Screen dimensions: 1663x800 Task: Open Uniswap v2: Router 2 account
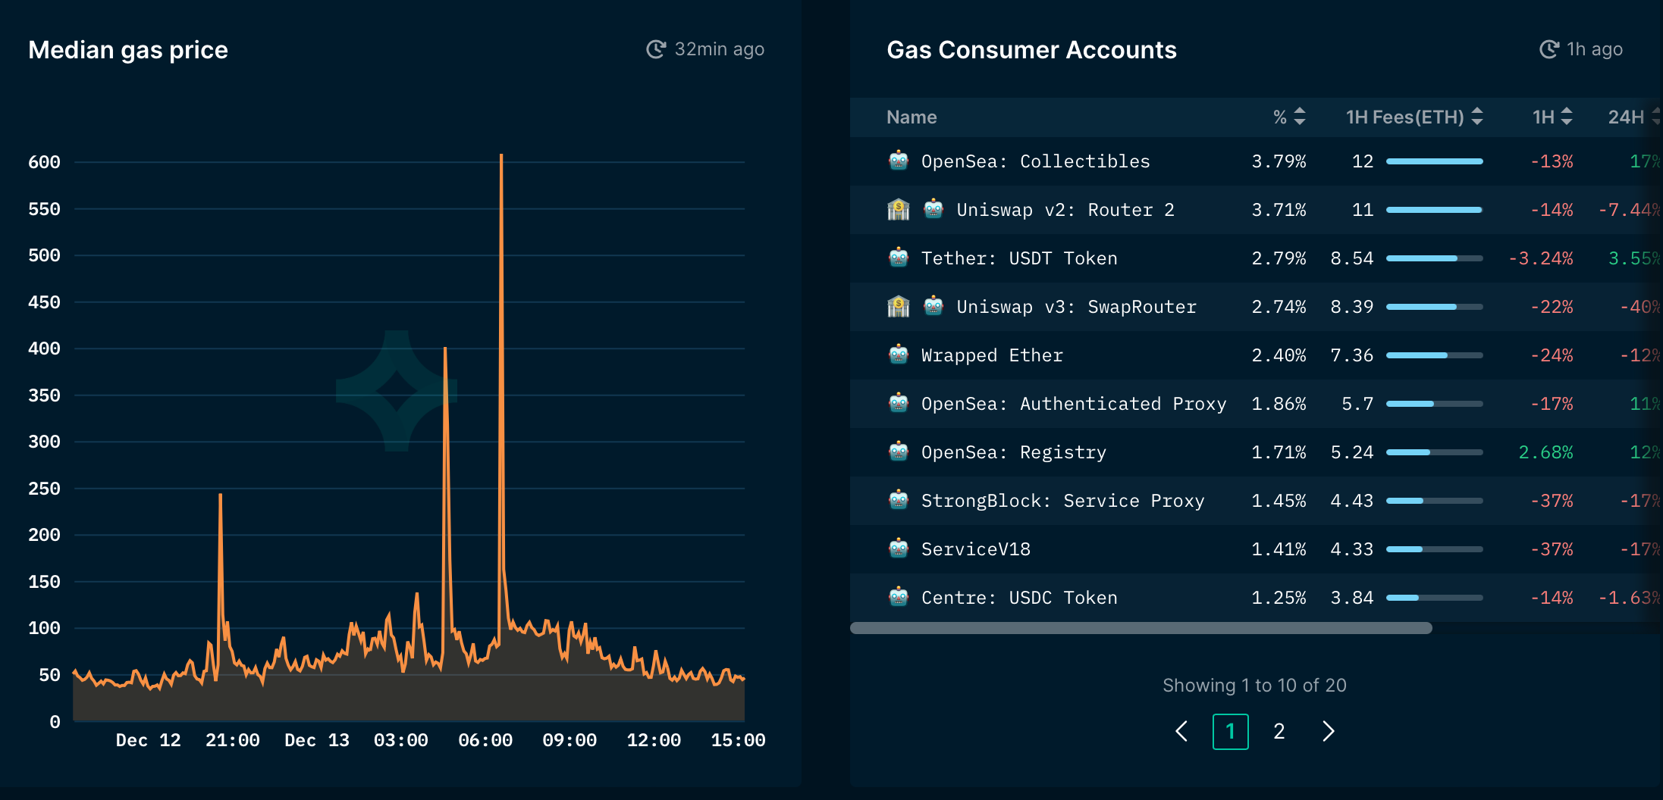1065,210
